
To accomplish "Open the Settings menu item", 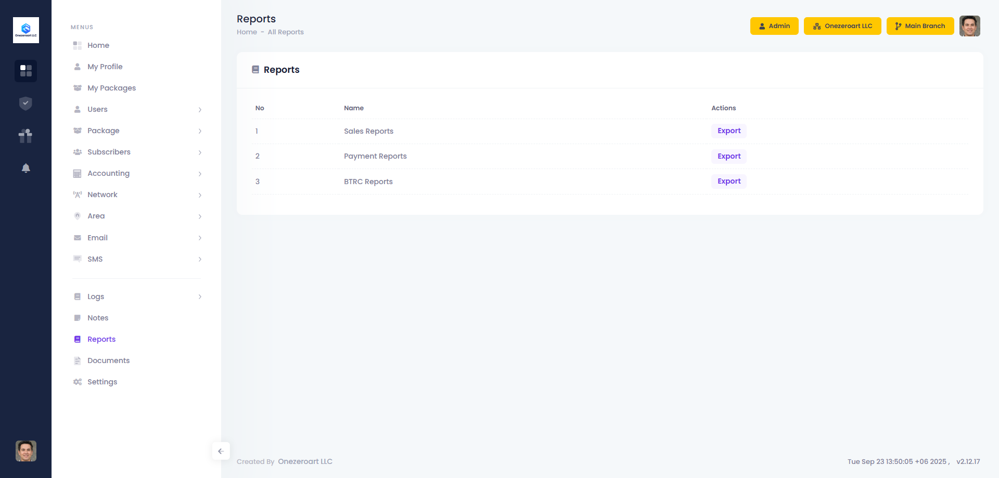I will coord(102,382).
